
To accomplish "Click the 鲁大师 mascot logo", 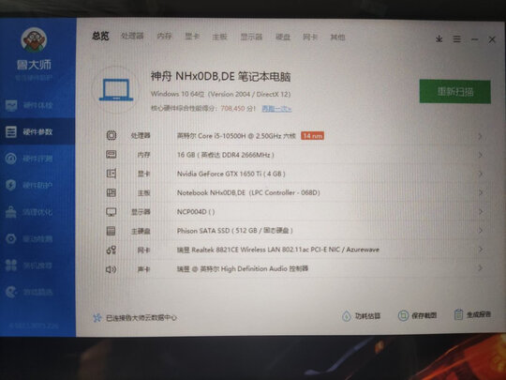I will tap(34, 39).
